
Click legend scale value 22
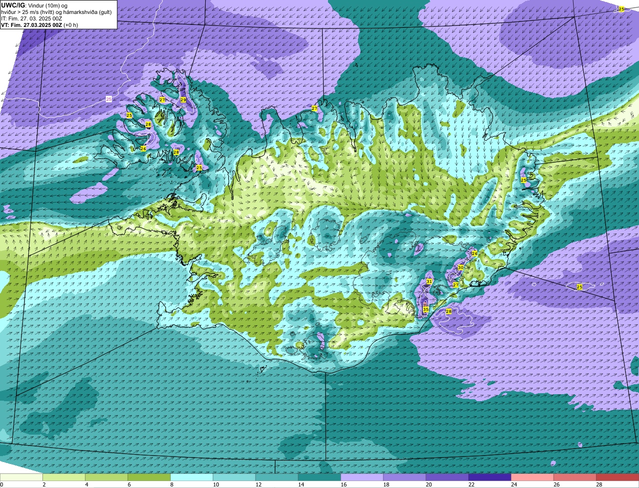tap(470, 485)
